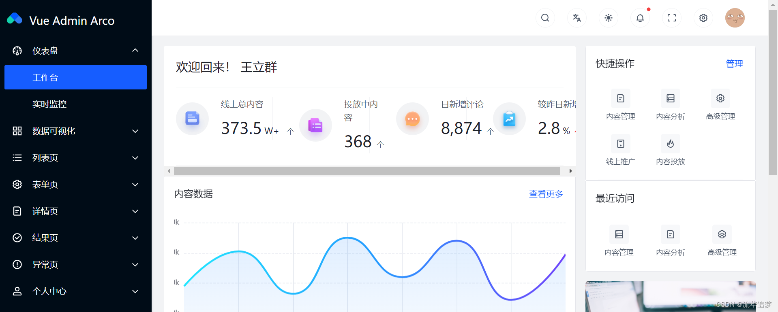Open the 个人中心 menu label

49,291
